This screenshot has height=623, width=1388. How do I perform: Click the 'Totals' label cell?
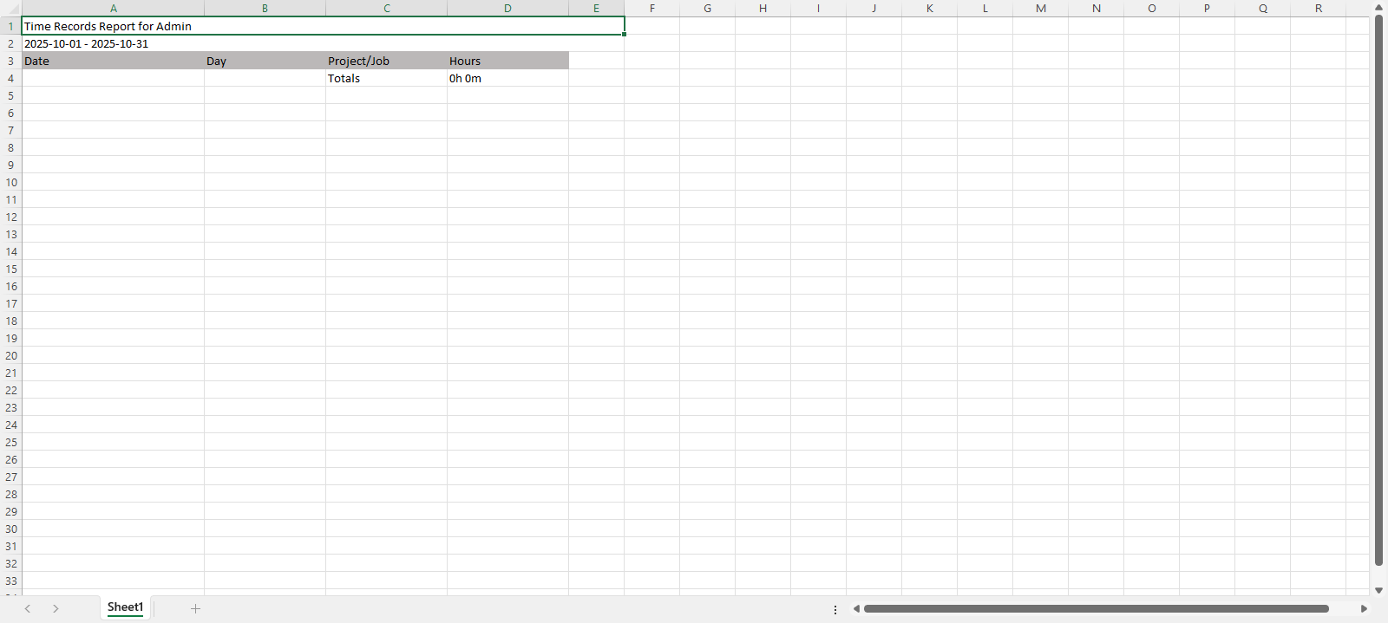pos(386,78)
